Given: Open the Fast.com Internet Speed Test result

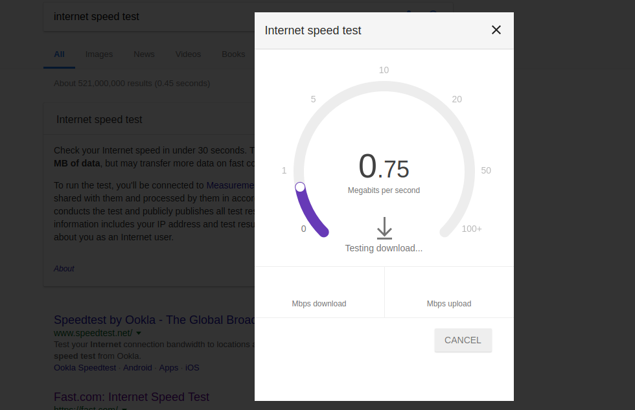Looking at the screenshot, I should tap(132, 397).
